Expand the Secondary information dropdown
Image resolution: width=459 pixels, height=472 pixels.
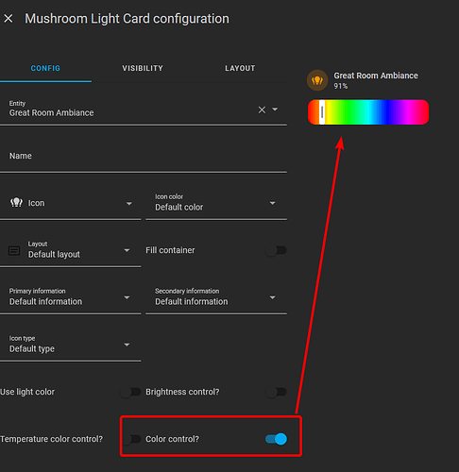[x=273, y=297]
